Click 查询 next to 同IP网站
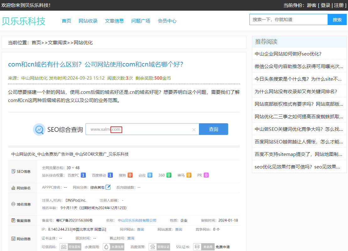This screenshot has height=251, width=348. (x=140, y=229)
